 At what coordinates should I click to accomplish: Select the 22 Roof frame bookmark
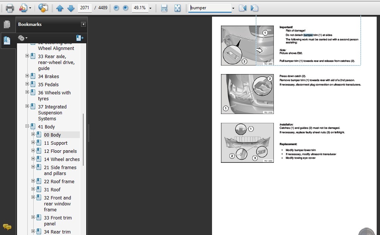(x=59, y=181)
